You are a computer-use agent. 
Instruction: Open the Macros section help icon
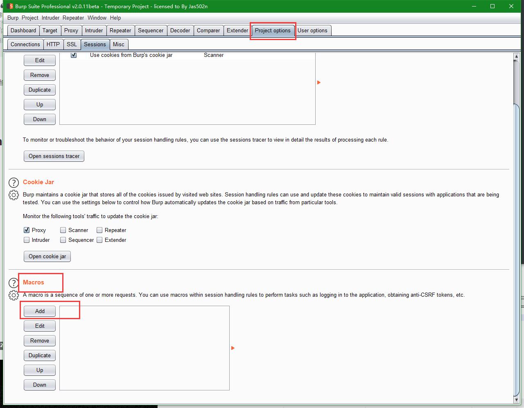14,282
